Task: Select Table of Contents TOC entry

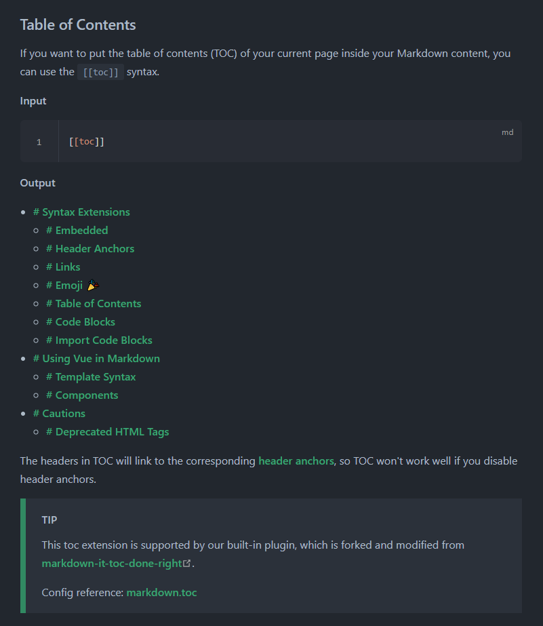Action: 94,304
